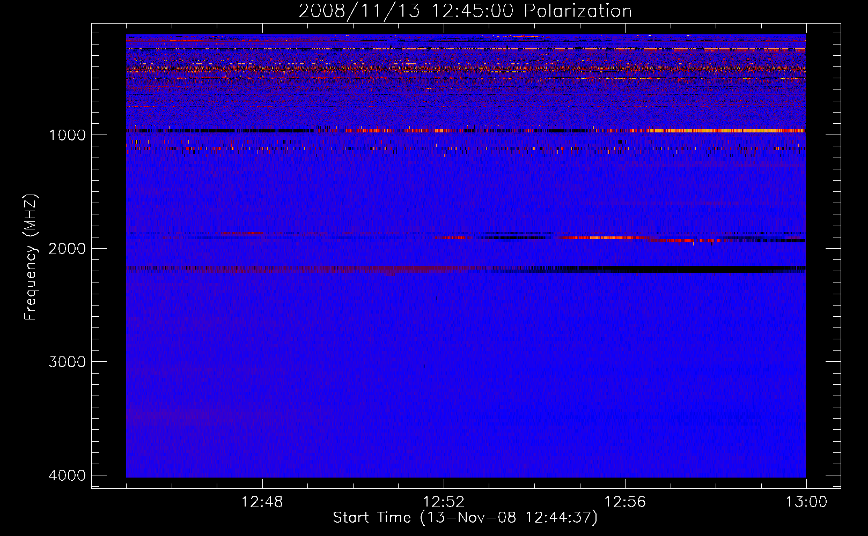
Task: Click the '12:56' time tick label
Action: point(625,502)
